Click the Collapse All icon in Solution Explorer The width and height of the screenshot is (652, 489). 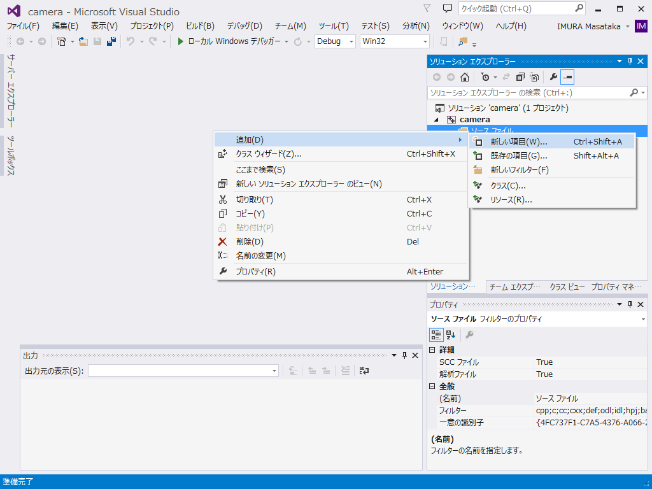(x=520, y=77)
